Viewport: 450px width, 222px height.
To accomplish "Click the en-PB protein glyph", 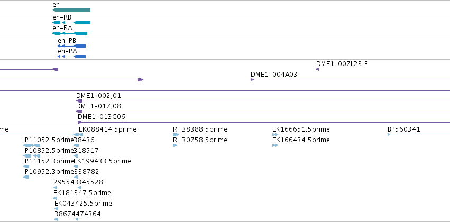I will click(71, 46).
